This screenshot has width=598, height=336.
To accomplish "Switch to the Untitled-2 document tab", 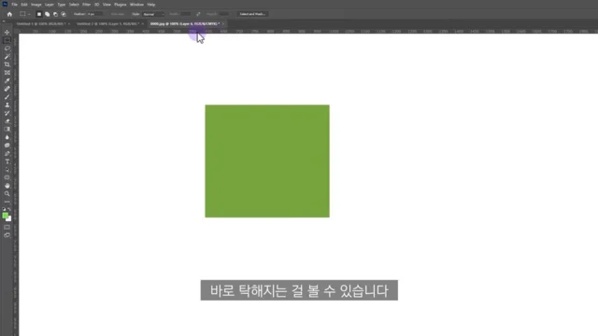I will coord(108,23).
